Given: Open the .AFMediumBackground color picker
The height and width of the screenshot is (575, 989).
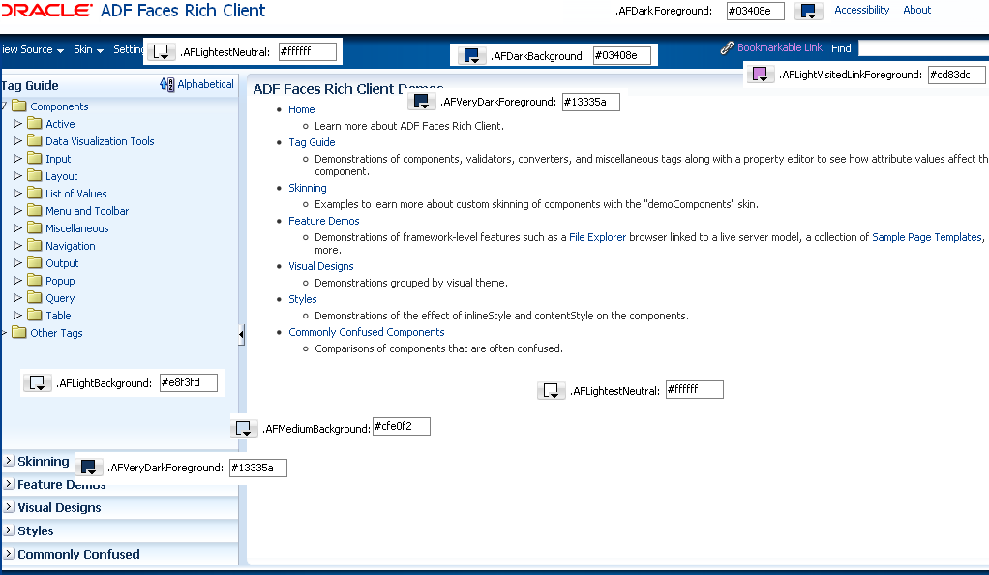Looking at the screenshot, I should coord(245,426).
